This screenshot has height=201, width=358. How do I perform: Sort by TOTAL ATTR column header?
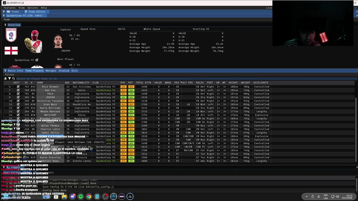click(x=143, y=83)
